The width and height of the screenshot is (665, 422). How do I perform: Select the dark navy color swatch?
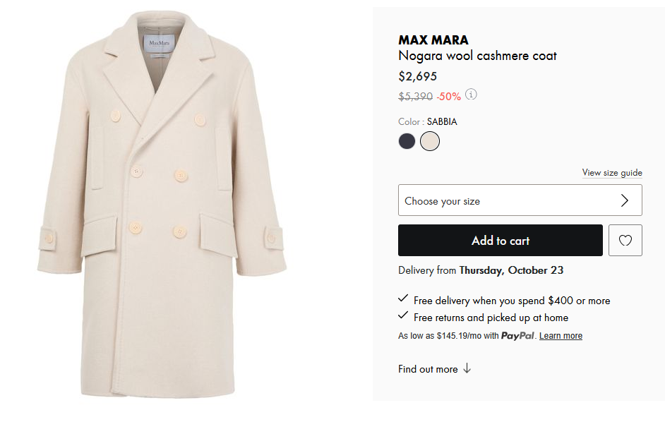coord(407,141)
